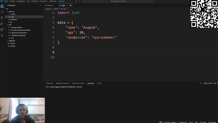Click the Explorer panel more actions ellipsis
This screenshot has height=123, width=218.
click(41, 5)
